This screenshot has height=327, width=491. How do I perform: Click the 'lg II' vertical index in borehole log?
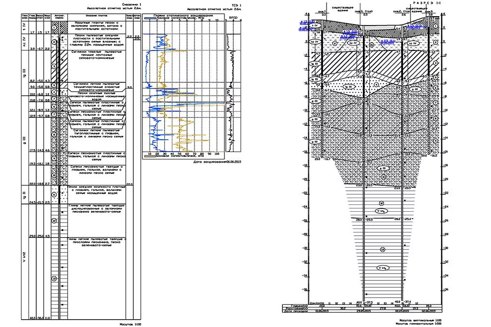[25, 195]
